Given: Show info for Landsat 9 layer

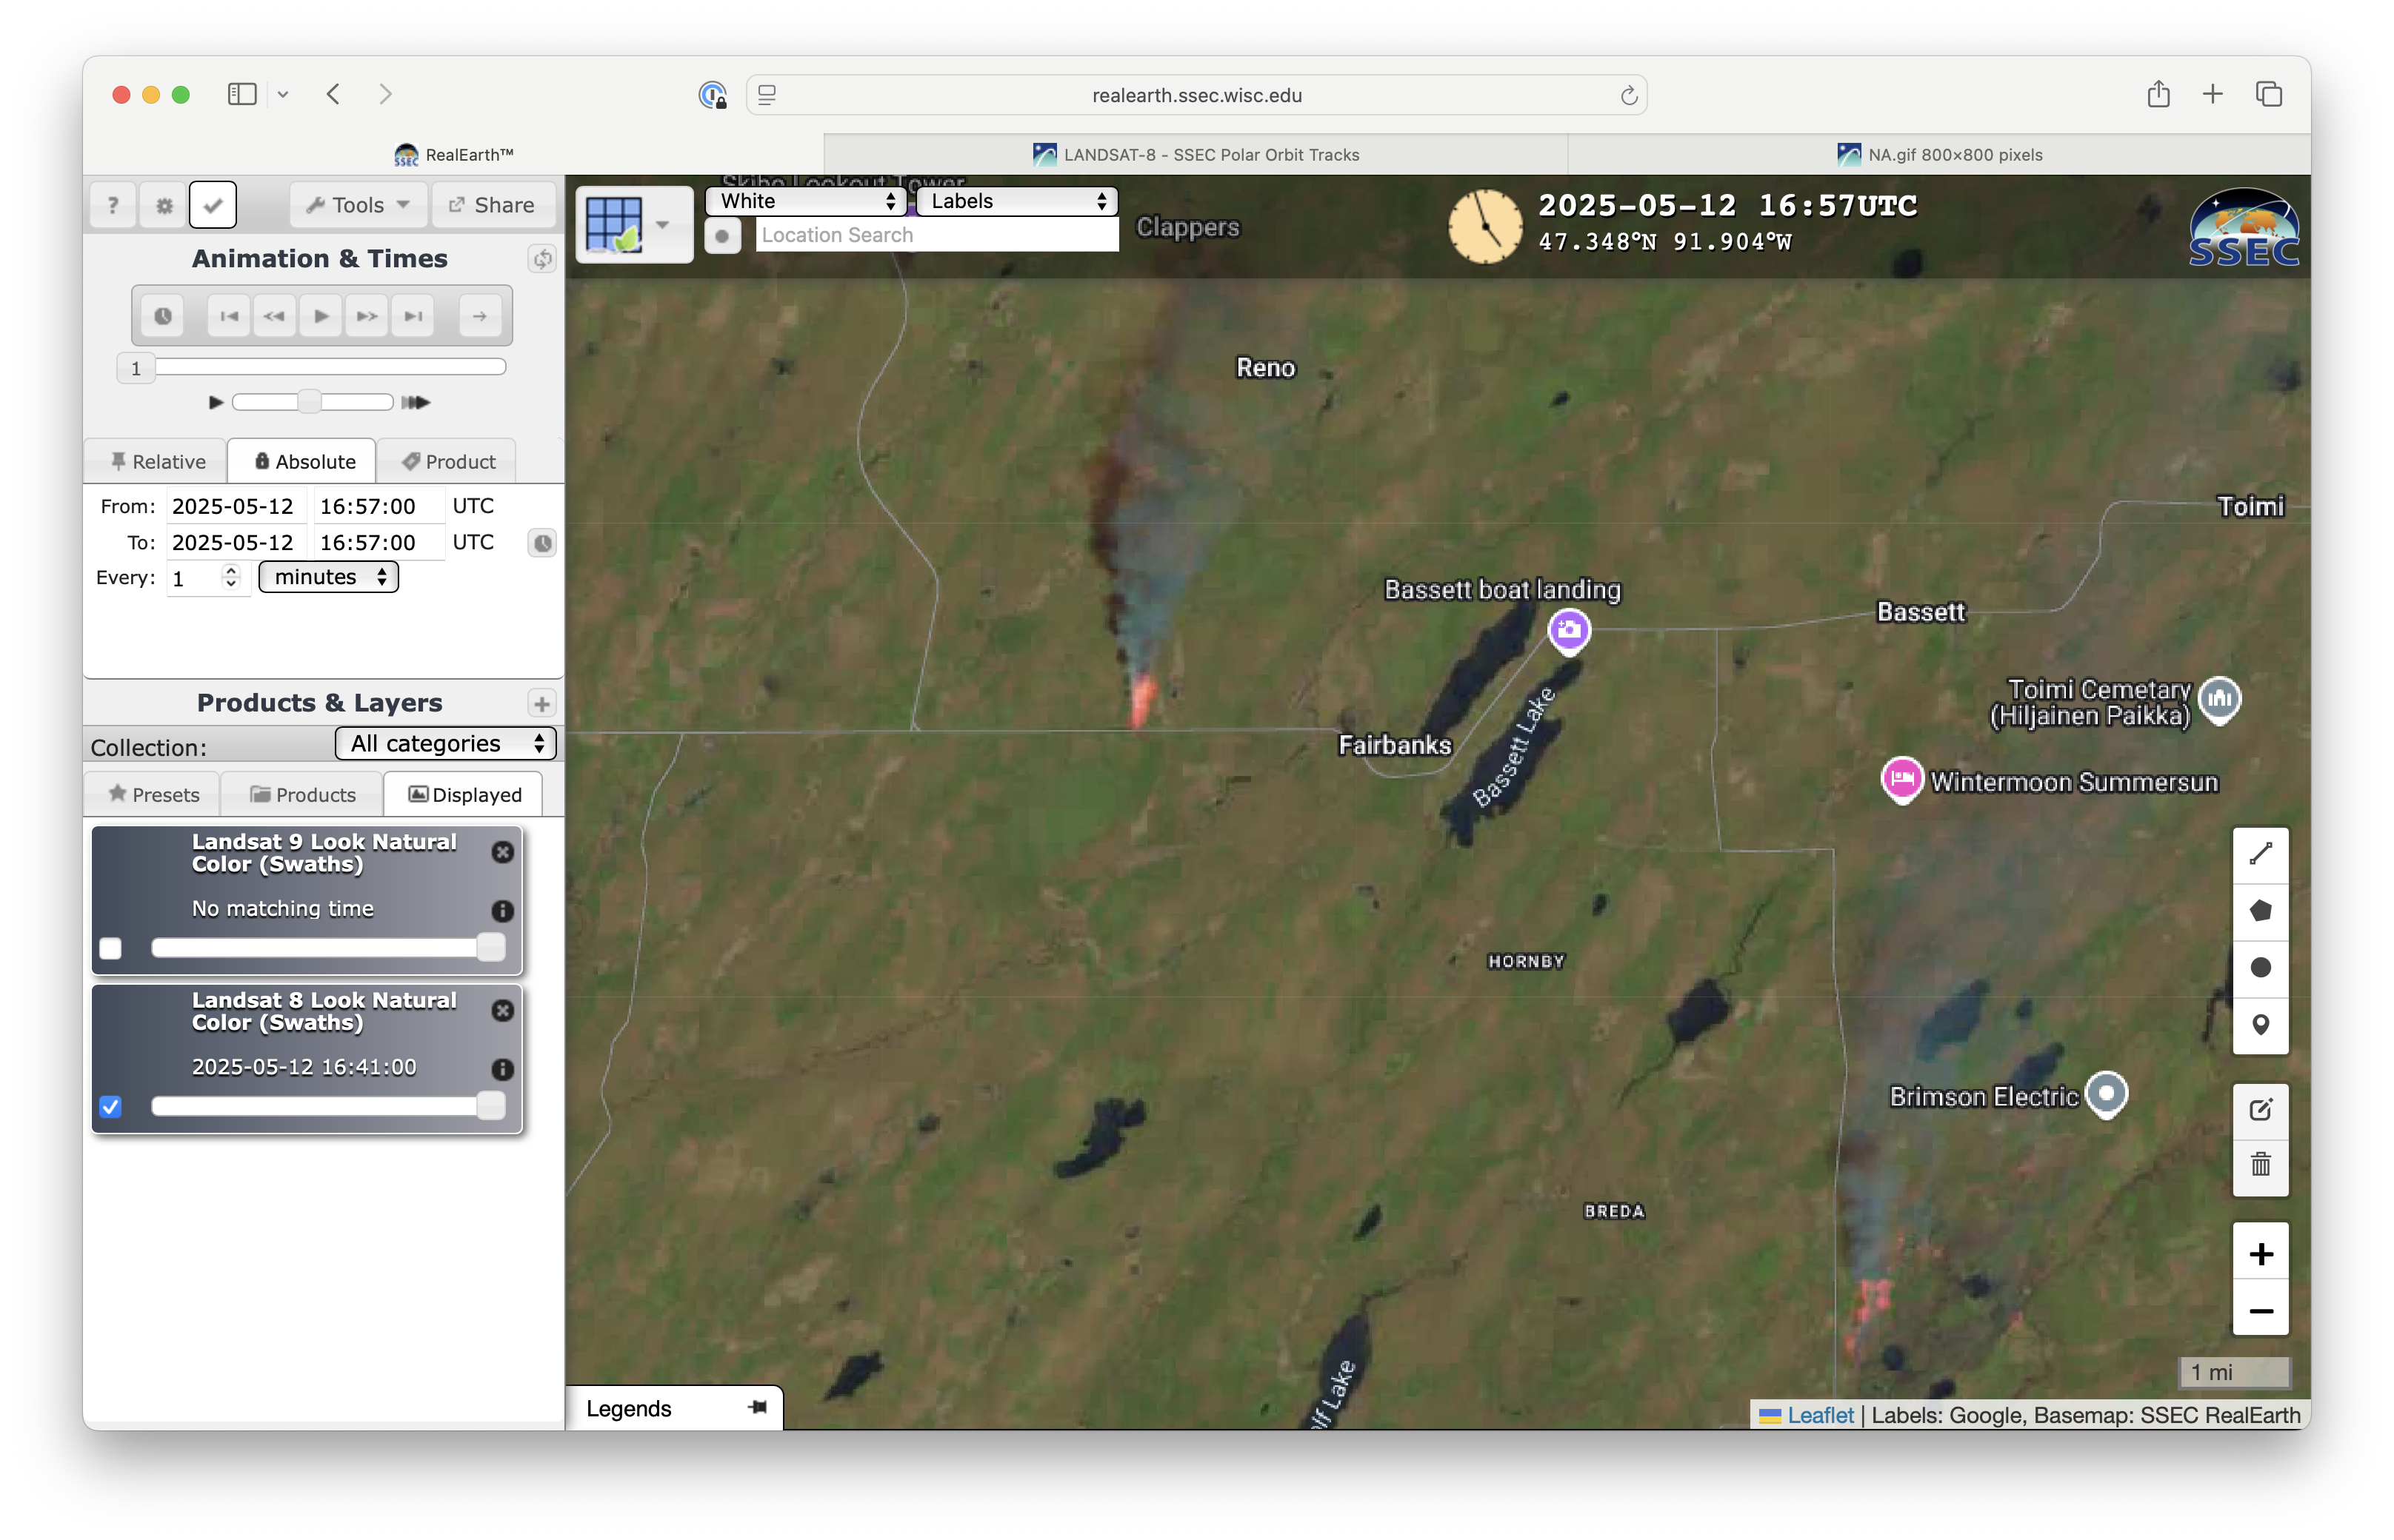Looking at the screenshot, I should pos(502,910).
